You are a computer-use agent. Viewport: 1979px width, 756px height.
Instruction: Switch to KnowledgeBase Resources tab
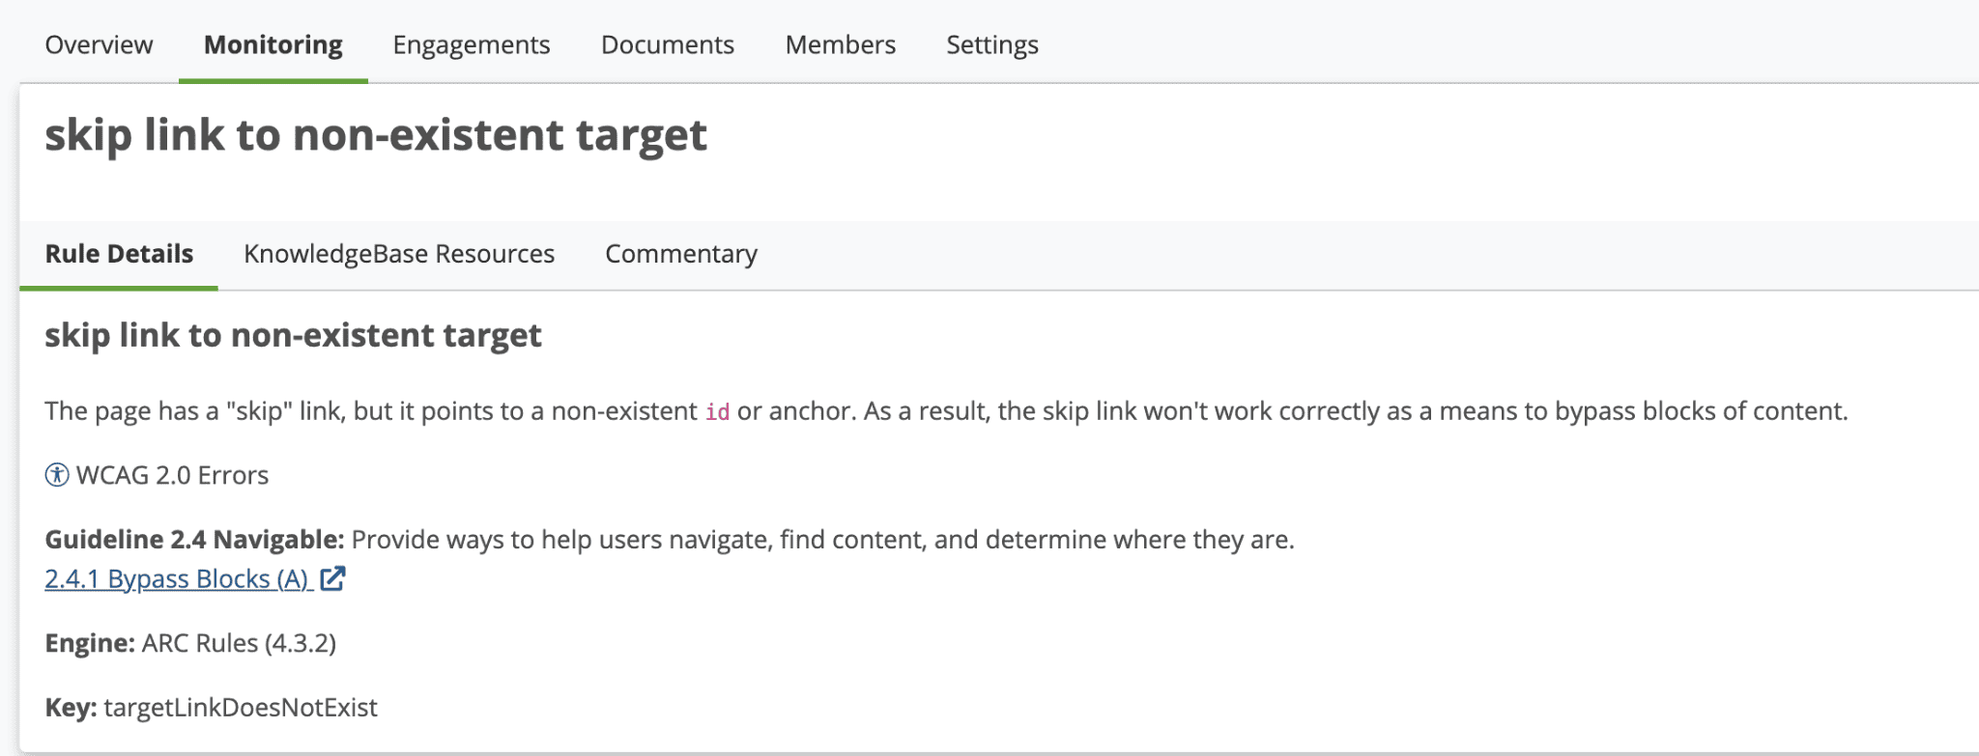[x=399, y=254]
